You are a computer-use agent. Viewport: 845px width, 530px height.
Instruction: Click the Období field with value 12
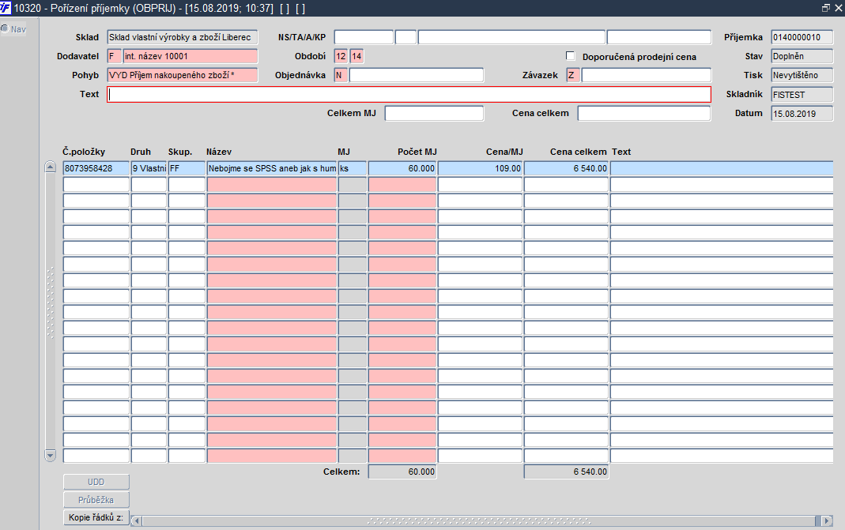341,56
